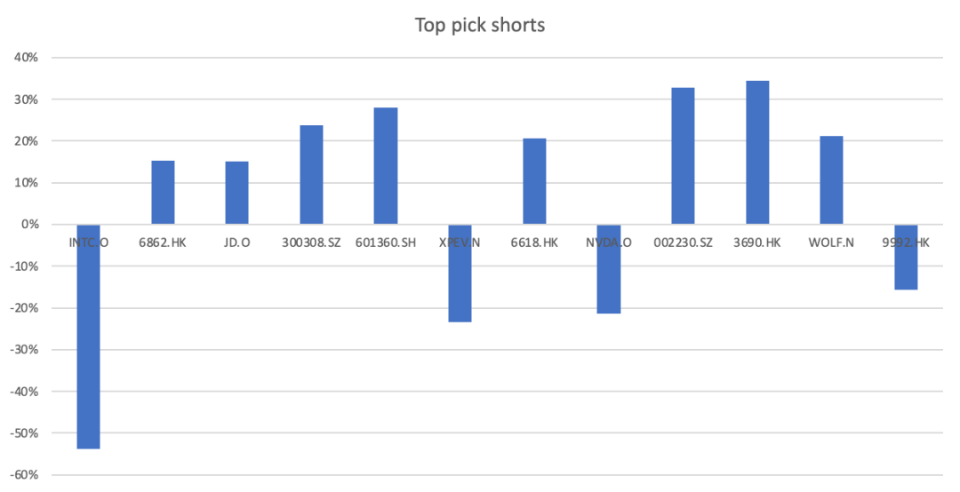Viewport: 960px width, 492px height.
Task: Click the tallest bar, 3690.HK
Action: (x=757, y=153)
